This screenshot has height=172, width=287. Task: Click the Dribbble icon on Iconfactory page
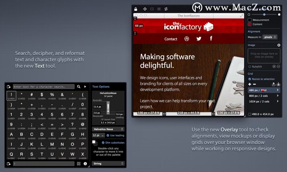tap(187, 39)
